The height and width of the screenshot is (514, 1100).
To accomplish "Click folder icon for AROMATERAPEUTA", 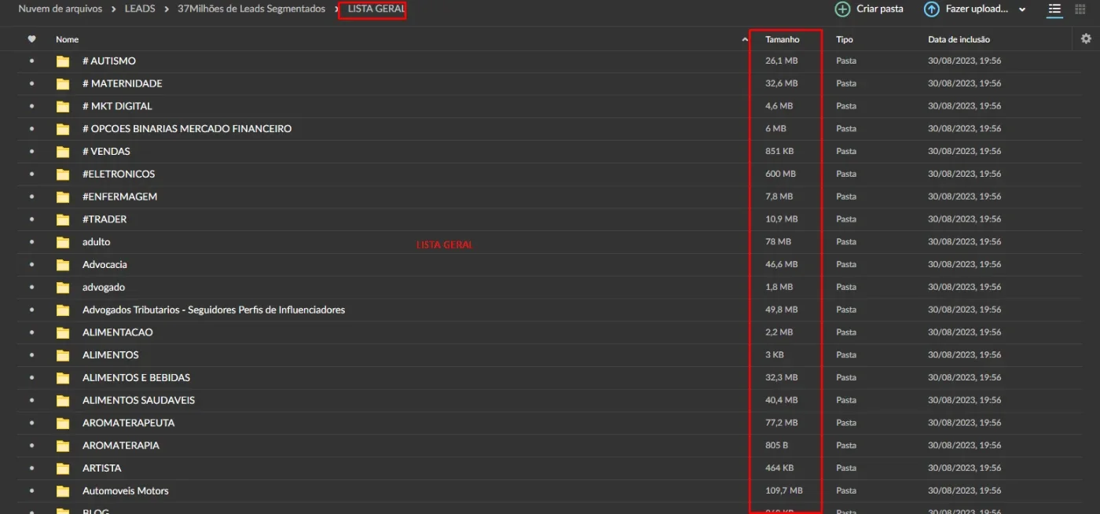I will (x=63, y=424).
